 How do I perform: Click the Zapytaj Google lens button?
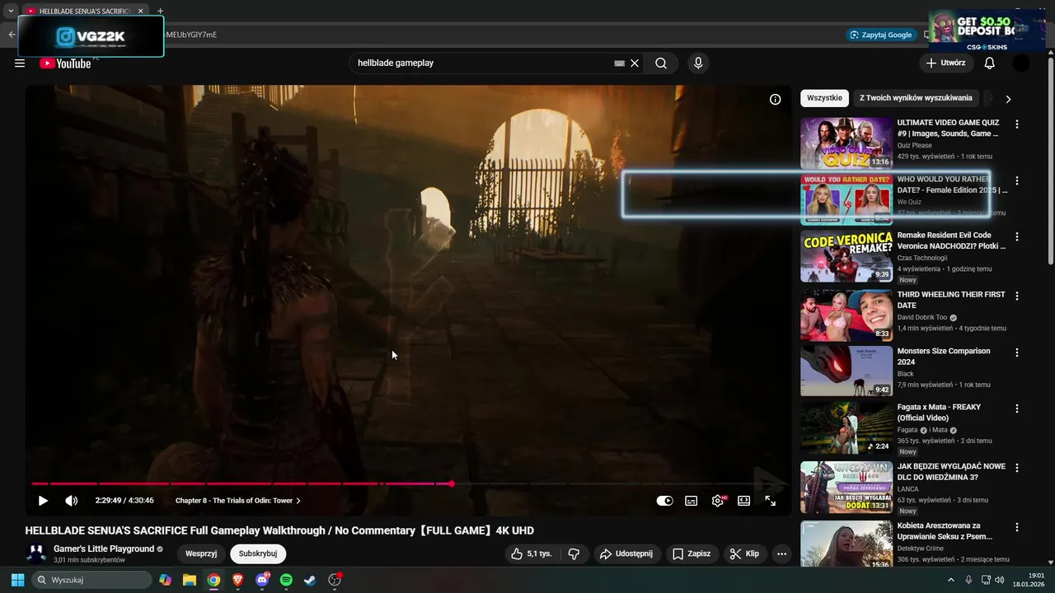(x=882, y=35)
